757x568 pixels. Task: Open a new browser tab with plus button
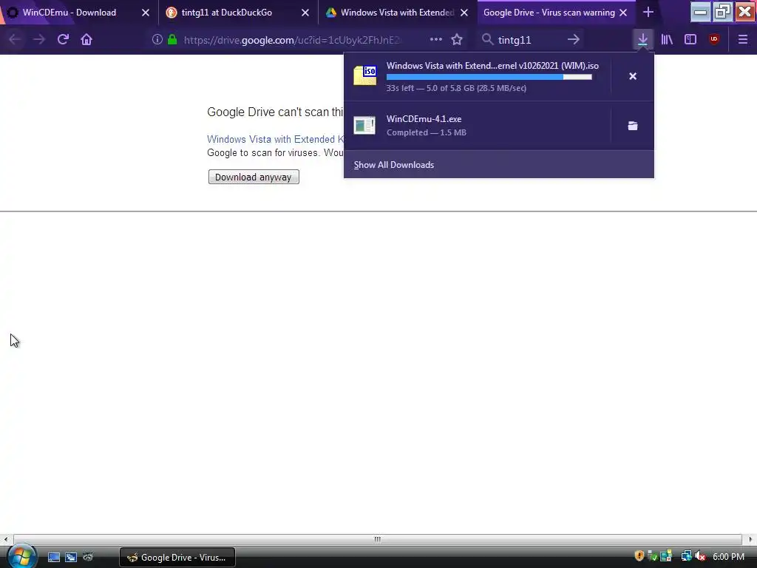pyautogui.click(x=648, y=12)
